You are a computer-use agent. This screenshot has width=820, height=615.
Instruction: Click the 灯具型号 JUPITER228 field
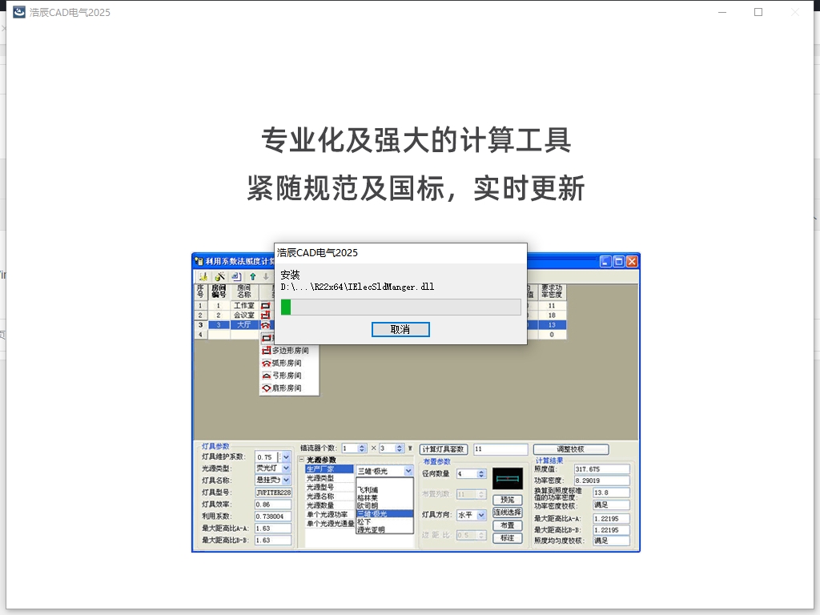(273, 492)
